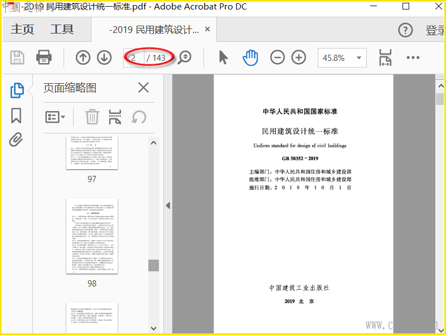Click the Save file floppy icon
The height and width of the screenshot is (335, 446).
17,58
